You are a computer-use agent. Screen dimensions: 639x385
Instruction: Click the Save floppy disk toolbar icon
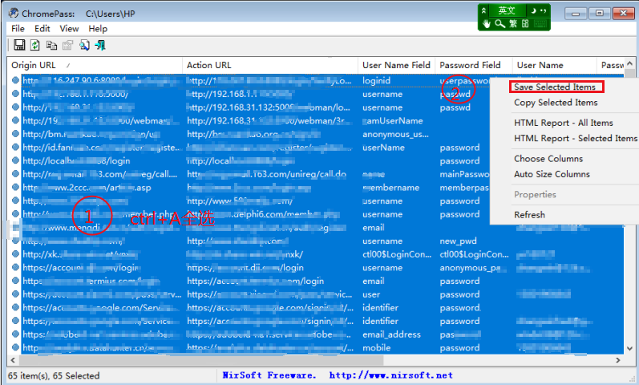(19, 45)
